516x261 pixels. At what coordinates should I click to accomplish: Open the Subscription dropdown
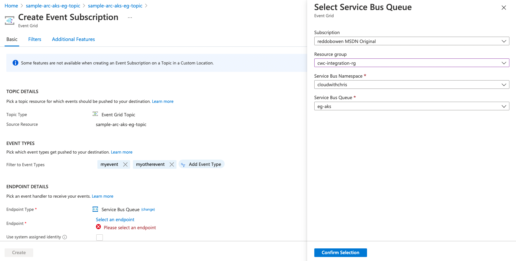pyautogui.click(x=412, y=41)
